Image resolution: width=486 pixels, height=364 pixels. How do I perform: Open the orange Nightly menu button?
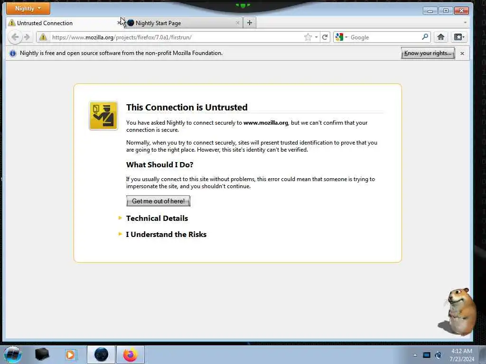click(x=28, y=9)
